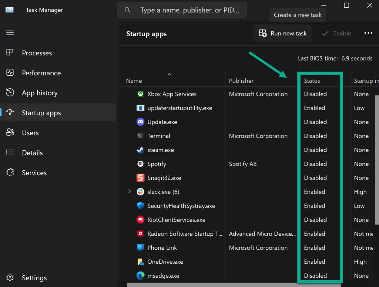Switch to the Processes page
This screenshot has width=379, height=287.
coord(37,53)
